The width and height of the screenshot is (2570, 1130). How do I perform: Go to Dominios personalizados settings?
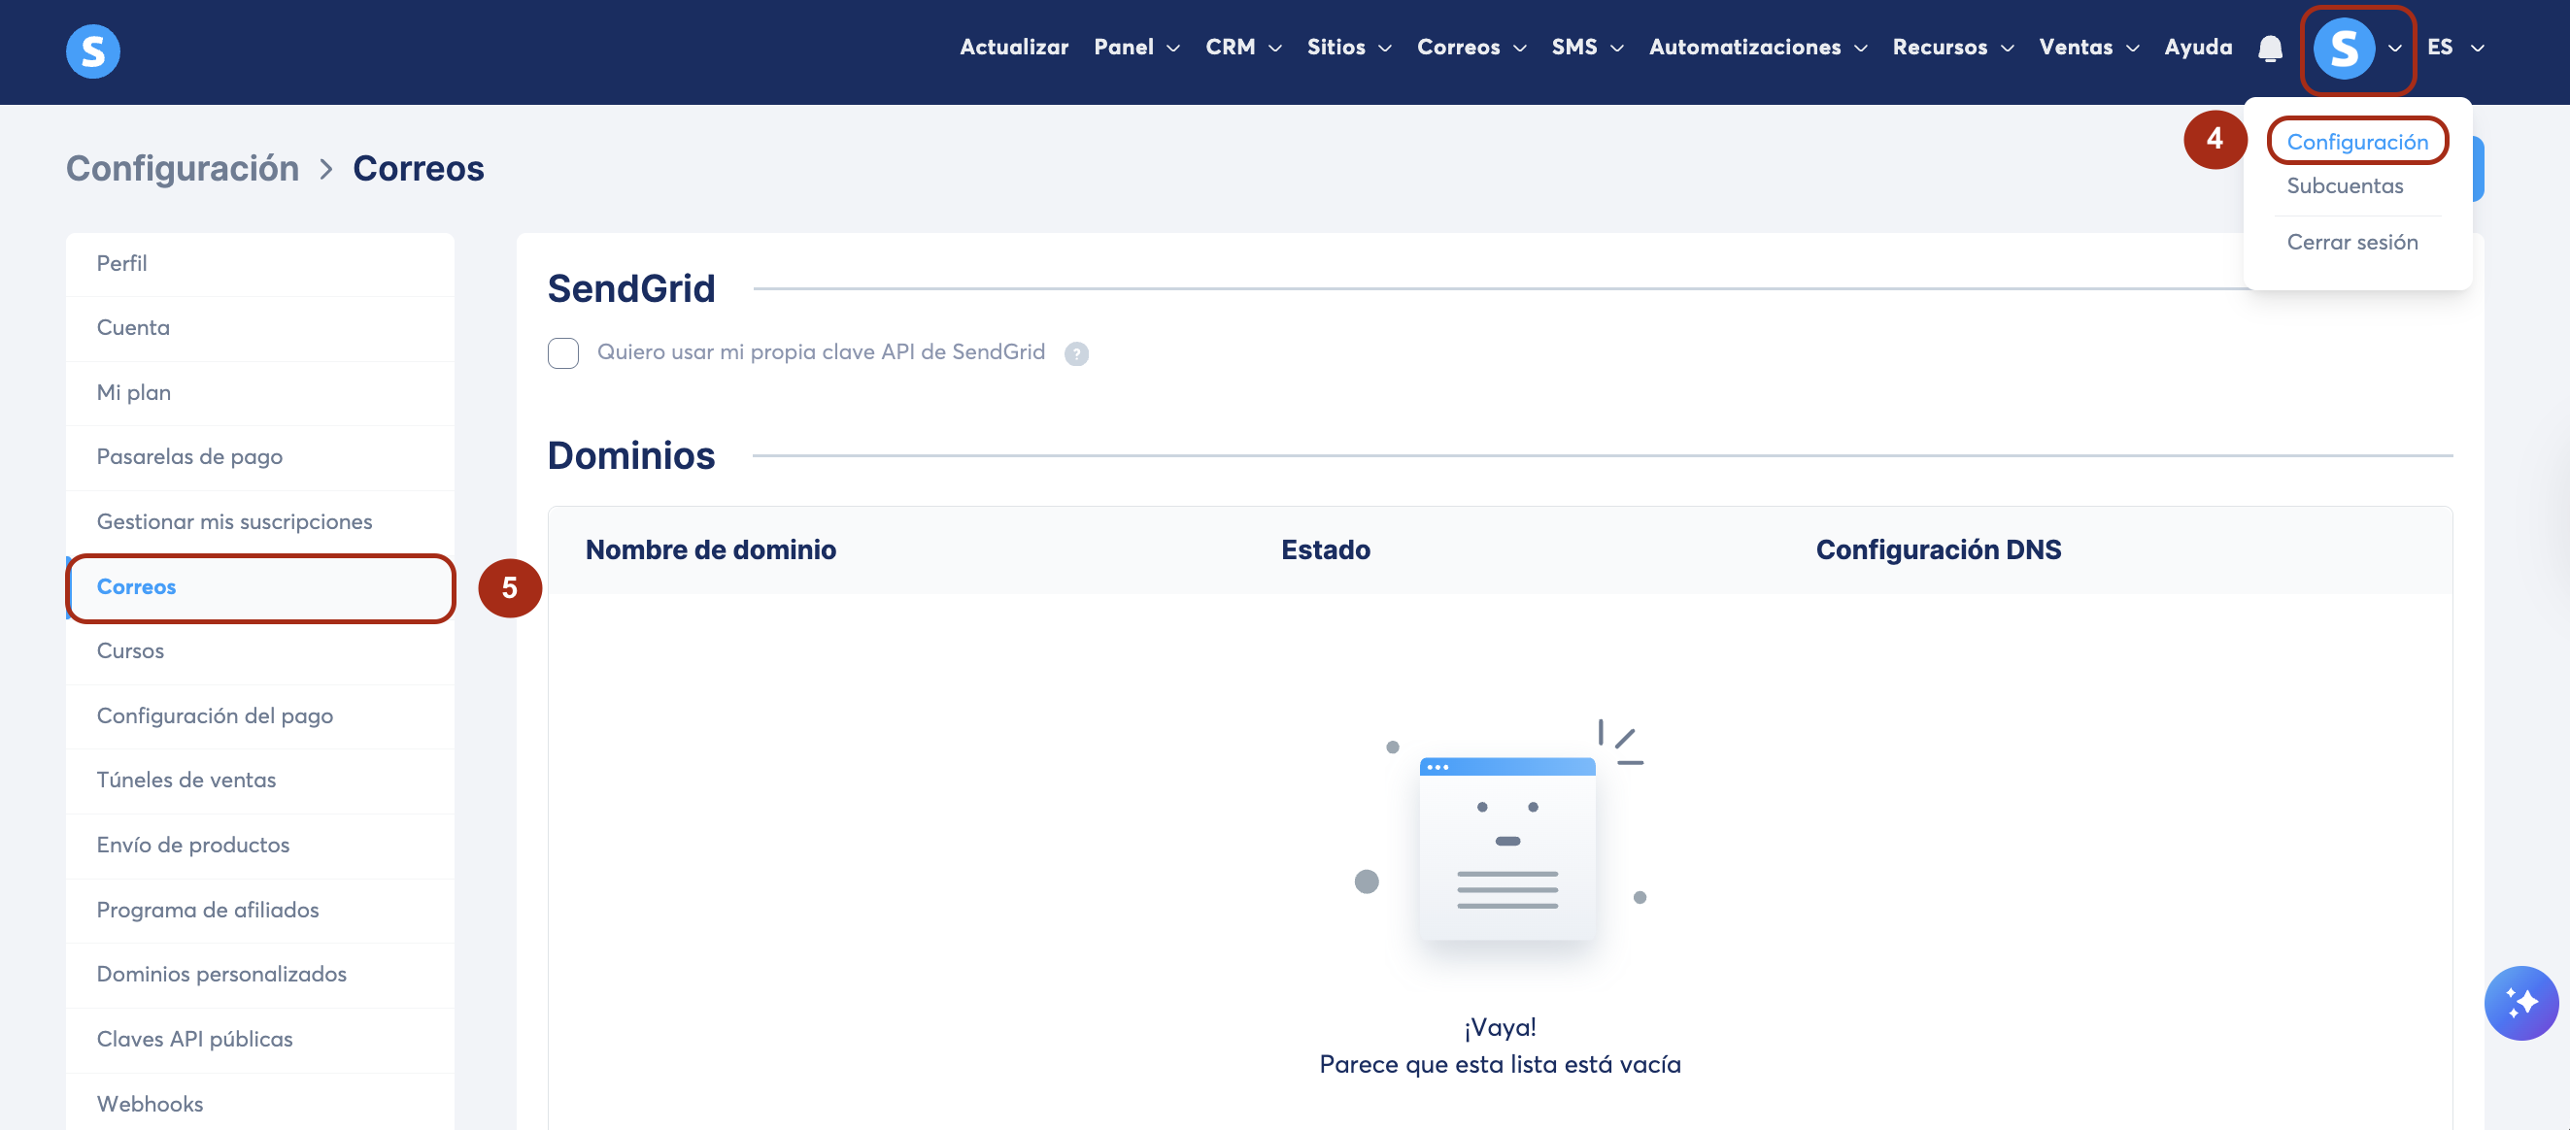221,975
